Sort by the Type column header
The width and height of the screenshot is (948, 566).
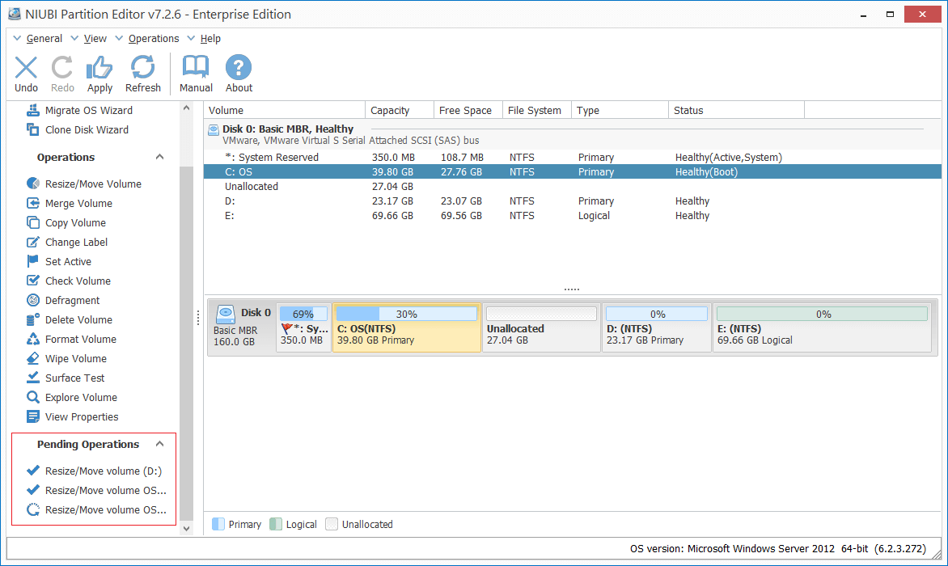click(x=620, y=111)
